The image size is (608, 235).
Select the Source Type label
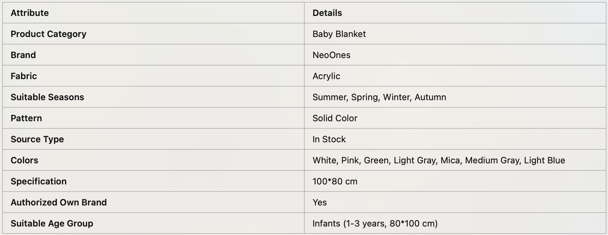point(37,139)
